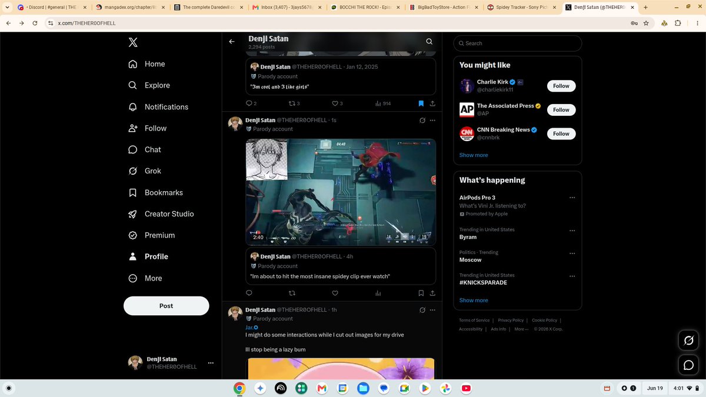Screen dimensions: 706x397
Task: Follow CNN Breaking News
Action: [561, 134]
